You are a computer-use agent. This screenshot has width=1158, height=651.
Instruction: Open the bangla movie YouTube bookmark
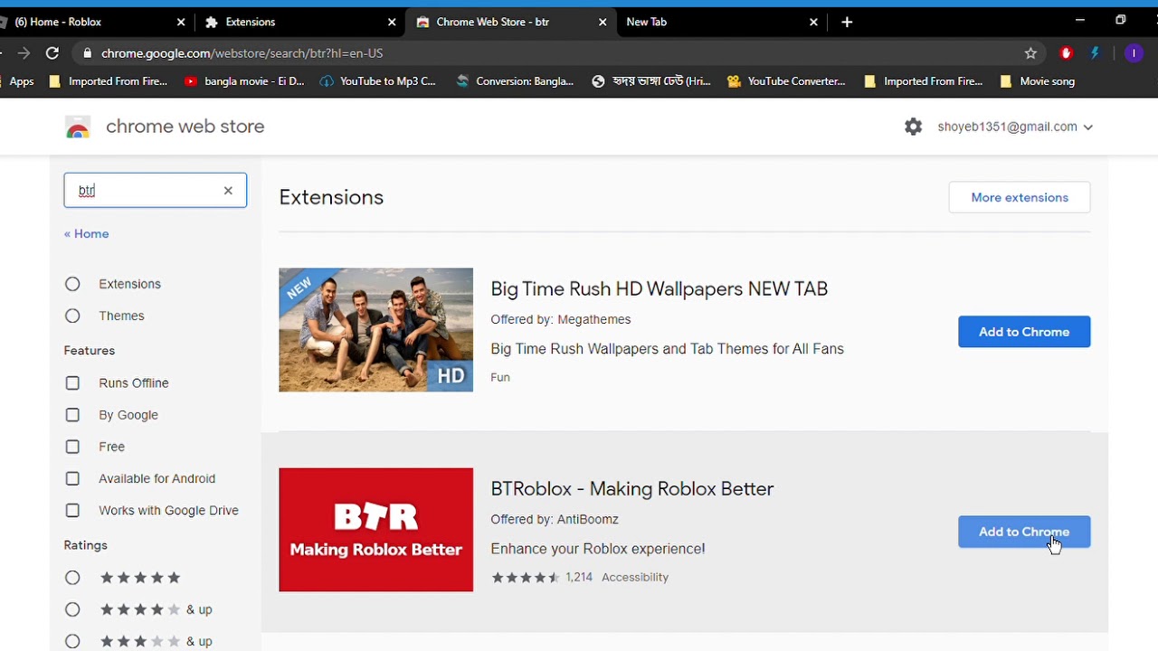[244, 81]
